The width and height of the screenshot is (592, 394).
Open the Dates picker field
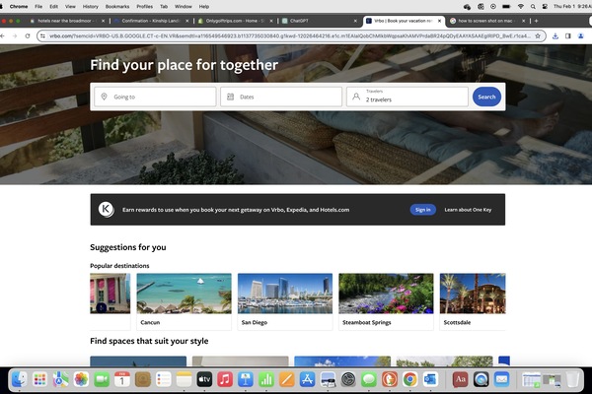(280, 97)
